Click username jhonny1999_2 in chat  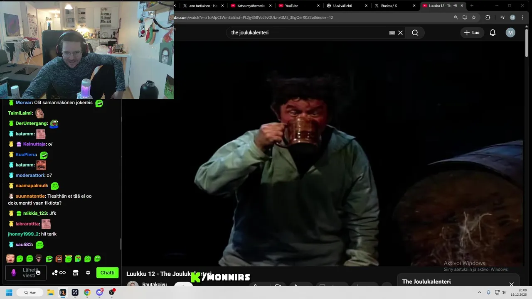click(23, 234)
